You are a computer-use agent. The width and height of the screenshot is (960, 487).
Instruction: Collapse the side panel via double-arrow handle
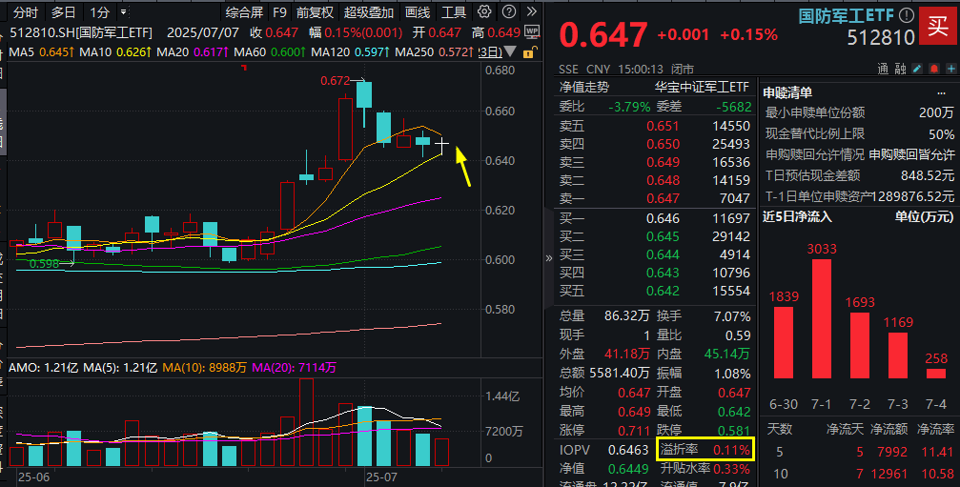(548, 258)
